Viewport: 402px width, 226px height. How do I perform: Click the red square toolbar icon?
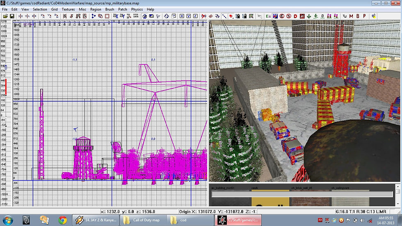coord(231,16)
